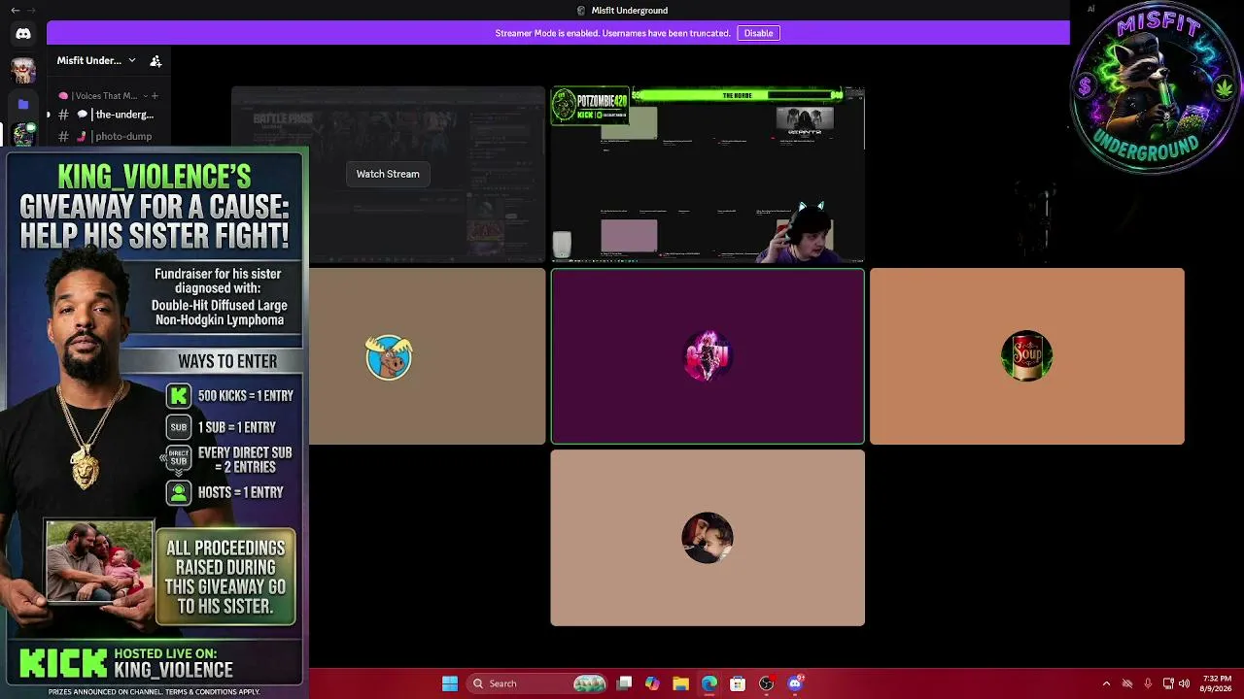Open the Windows Start menu
The image size is (1244, 699).
pyautogui.click(x=450, y=683)
